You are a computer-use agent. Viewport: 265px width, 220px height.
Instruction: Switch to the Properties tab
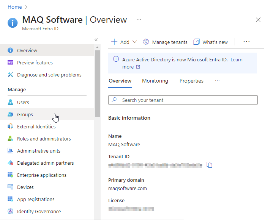pyautogui.click(x=191, y=81)
